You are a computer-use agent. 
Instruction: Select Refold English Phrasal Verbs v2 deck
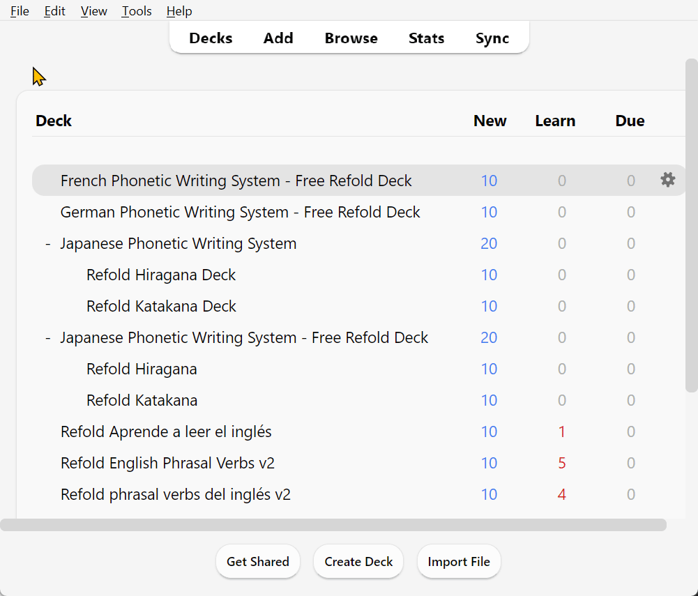tap(172, 464)
